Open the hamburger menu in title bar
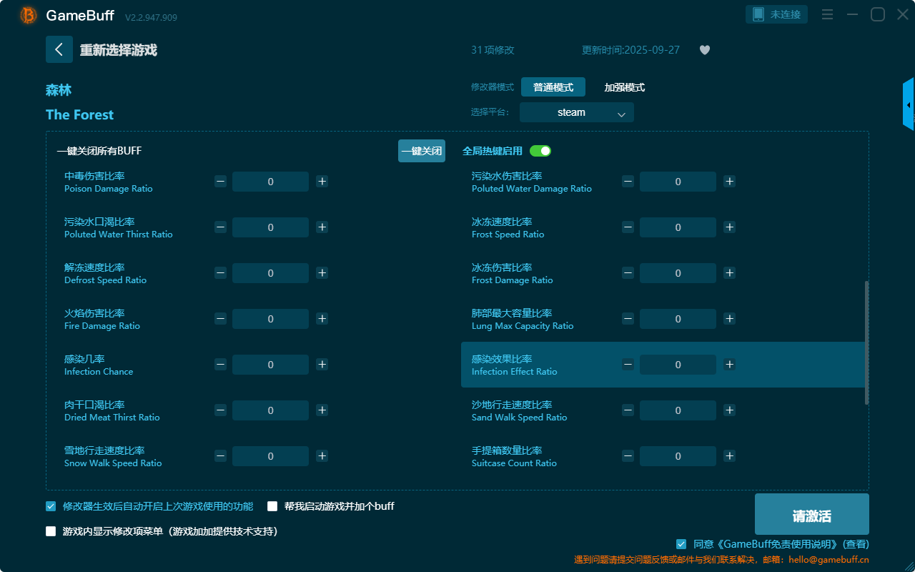This screenshot has width=915, height=572. [x=827, y=14]
